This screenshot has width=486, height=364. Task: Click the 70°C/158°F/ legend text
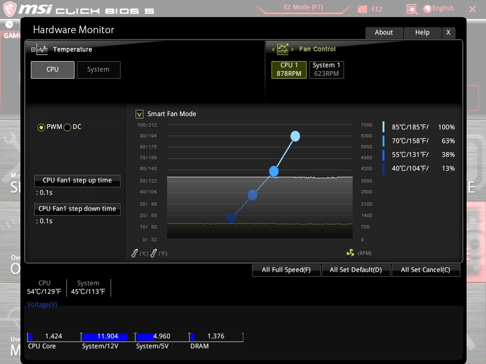[410, 141]
